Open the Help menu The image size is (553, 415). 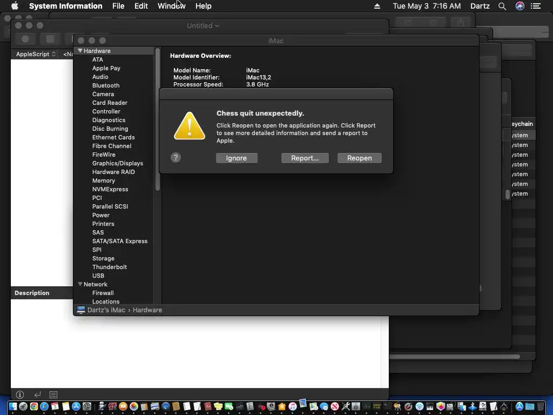203,6
